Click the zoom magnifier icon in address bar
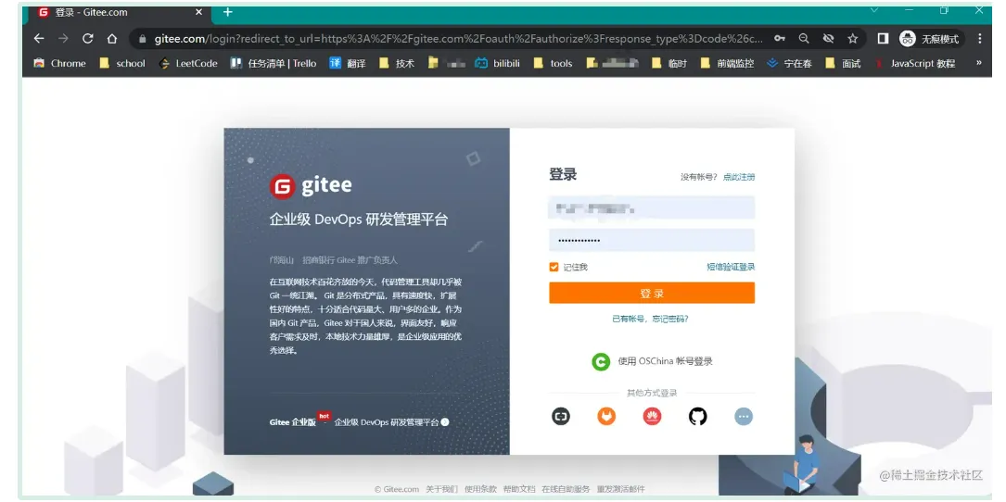The image size is (1006, 502). coord(804,39)
